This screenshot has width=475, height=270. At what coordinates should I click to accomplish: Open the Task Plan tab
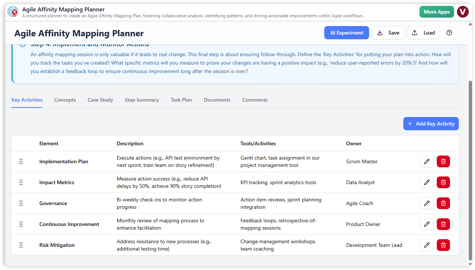[x=181, y=100]
